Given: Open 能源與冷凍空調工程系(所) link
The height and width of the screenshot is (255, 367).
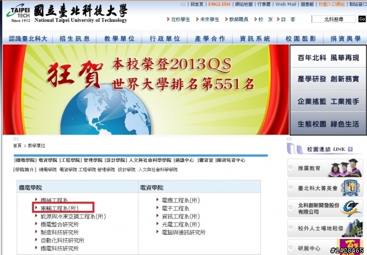Looking at the screenshot, I should (73, 216).
